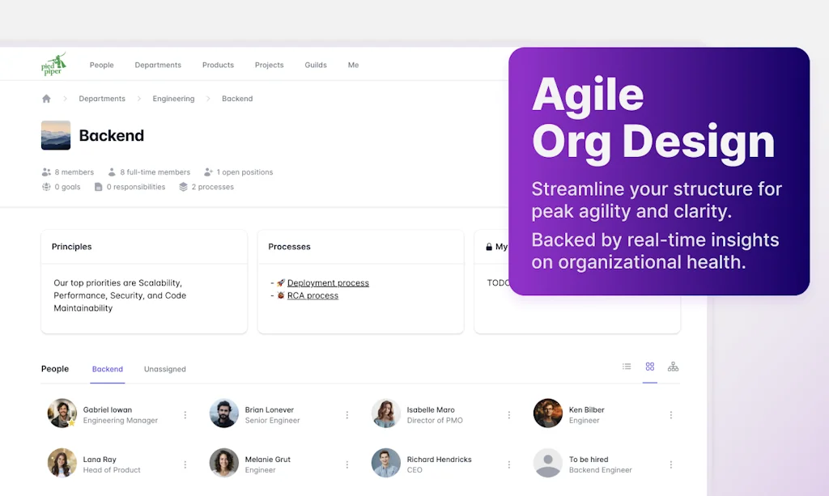Click the home breadcrumb icon

46,99
